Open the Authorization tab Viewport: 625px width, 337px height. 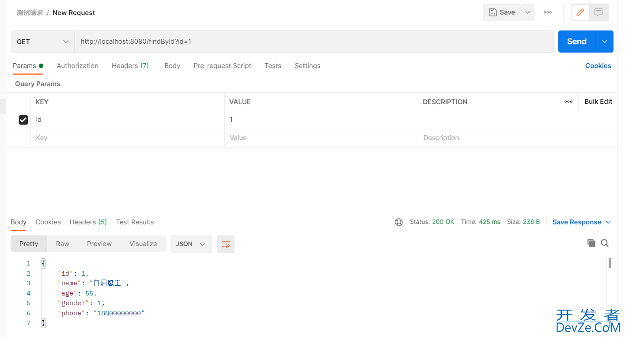pyautogui.click(x=78, y=66)
